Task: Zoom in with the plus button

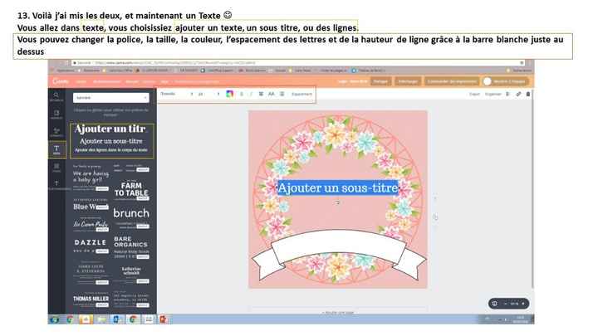Action: 523,304
